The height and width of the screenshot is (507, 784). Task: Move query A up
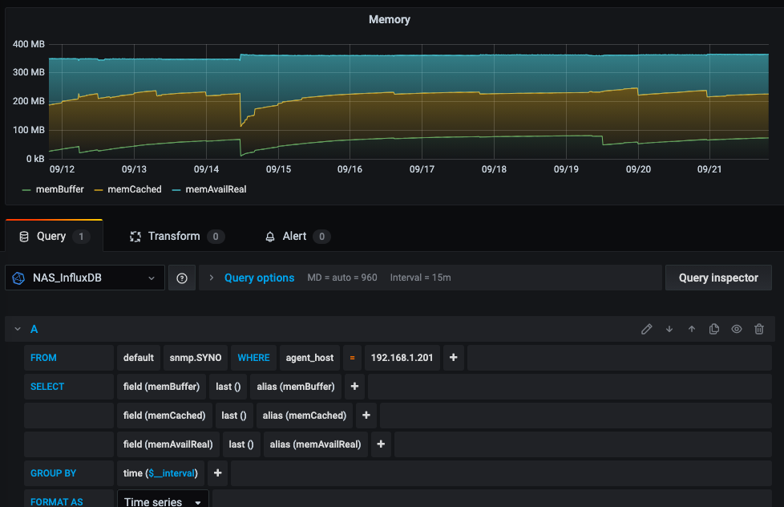pos(692,329)
